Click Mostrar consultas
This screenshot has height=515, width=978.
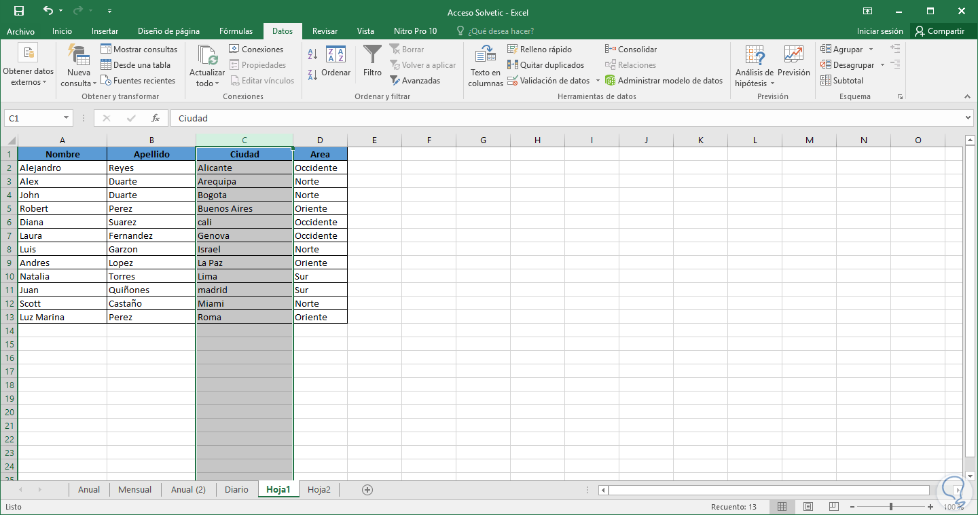tap(139, 49)
